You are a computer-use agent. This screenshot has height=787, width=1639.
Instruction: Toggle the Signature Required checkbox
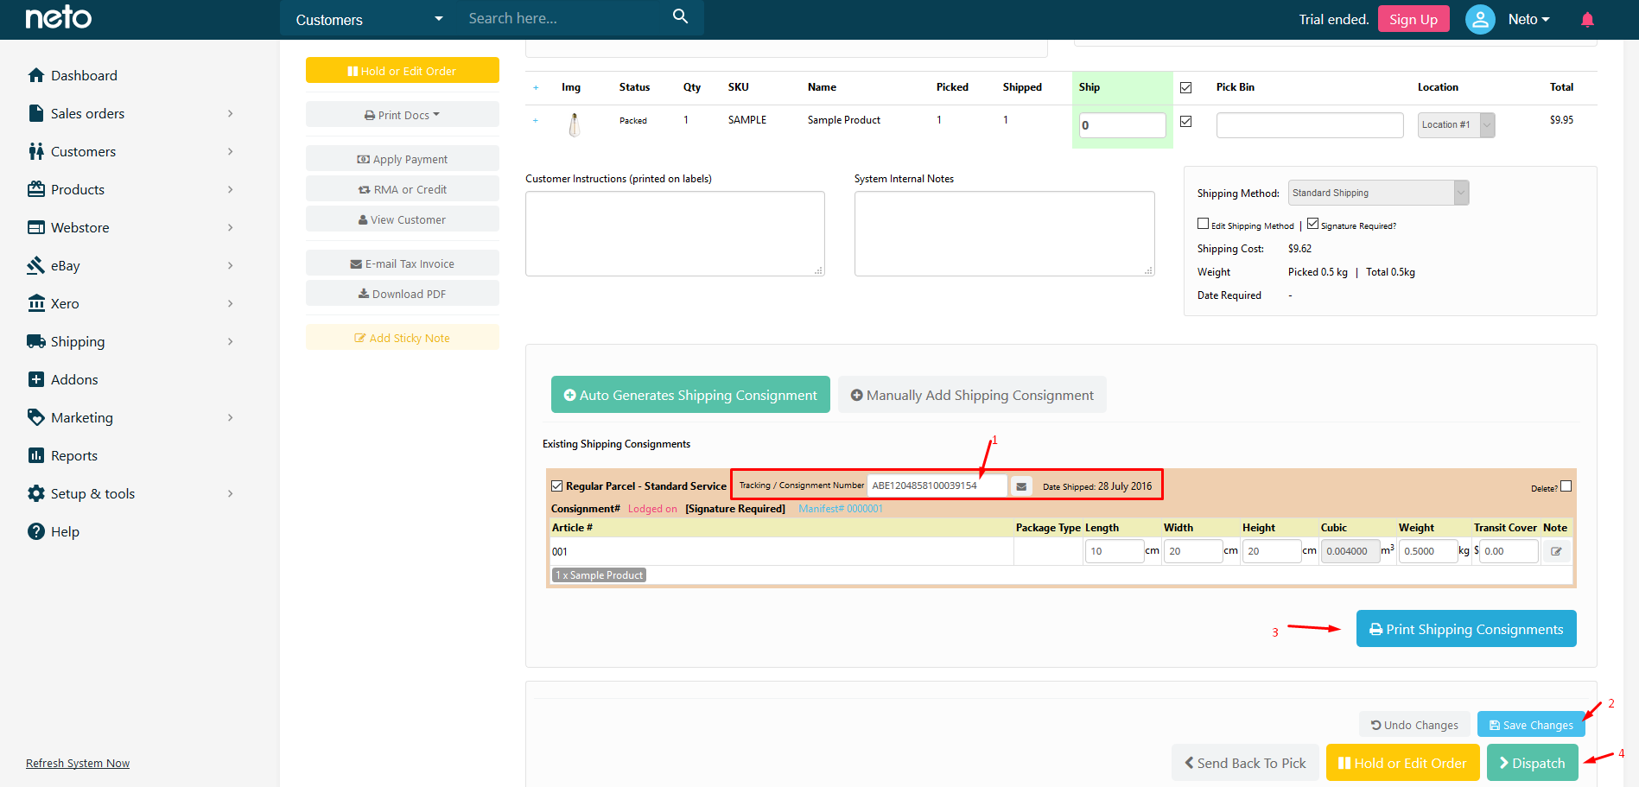coord(1312,224)
